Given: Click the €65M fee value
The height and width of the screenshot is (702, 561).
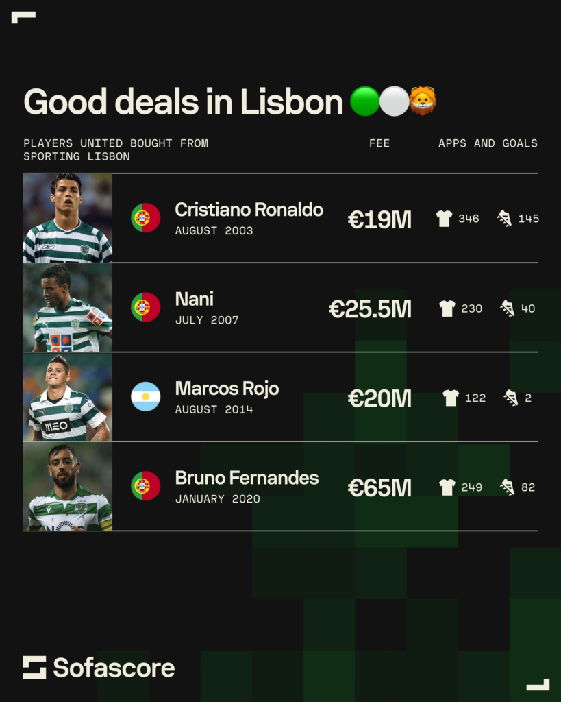Looking at the screenshot, I should 379,487.
